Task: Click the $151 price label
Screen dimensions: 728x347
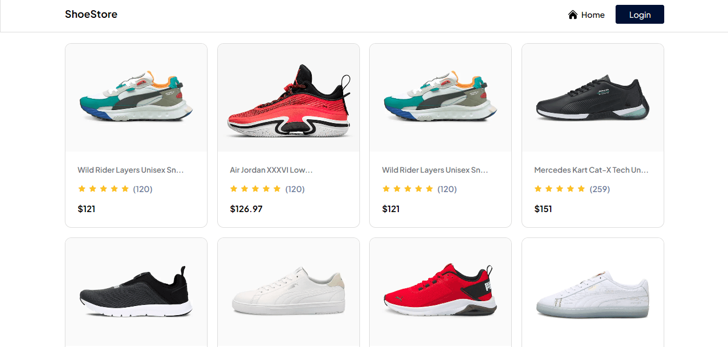Action: (543, 209)
